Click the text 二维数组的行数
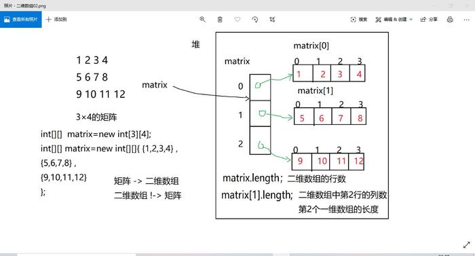This screenshot has height=256, width=475. tap(317, 179)
